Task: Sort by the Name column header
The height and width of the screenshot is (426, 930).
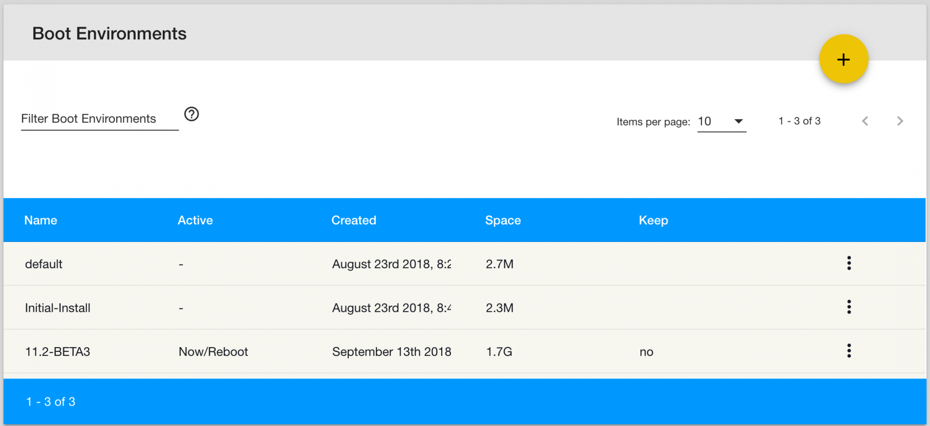Action: 41,220
